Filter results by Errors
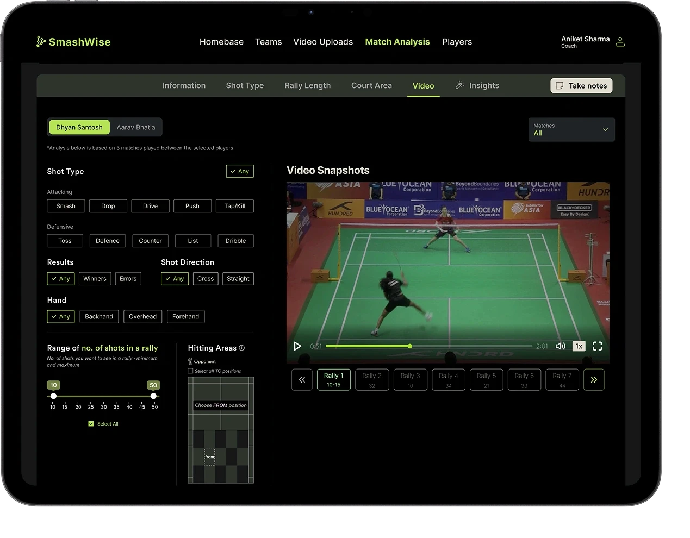This screenshot has height=538, width=690. (x=128, y=279)
